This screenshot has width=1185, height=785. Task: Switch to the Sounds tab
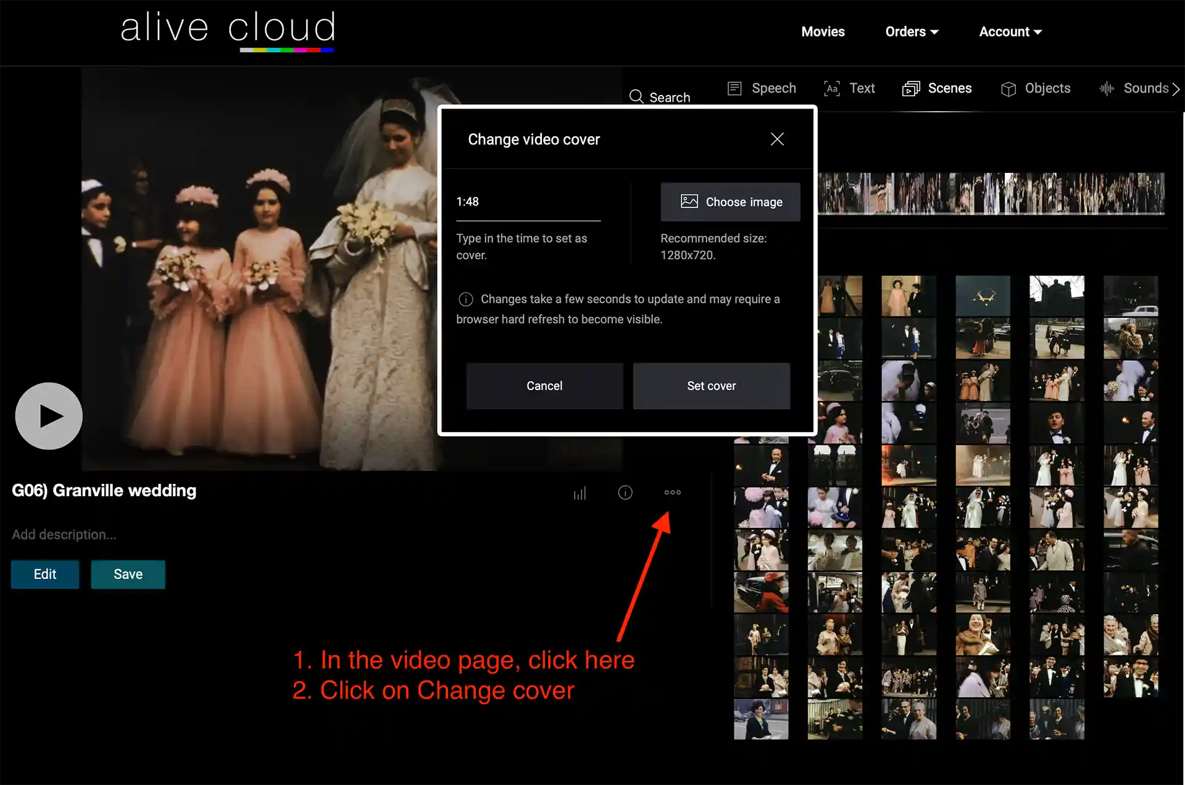pyautogui.click(x=1134, y=88)
